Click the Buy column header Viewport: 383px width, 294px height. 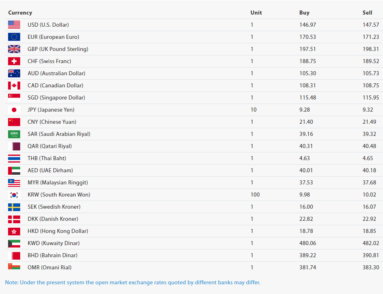pyautogui.click(x=304, y=13)
